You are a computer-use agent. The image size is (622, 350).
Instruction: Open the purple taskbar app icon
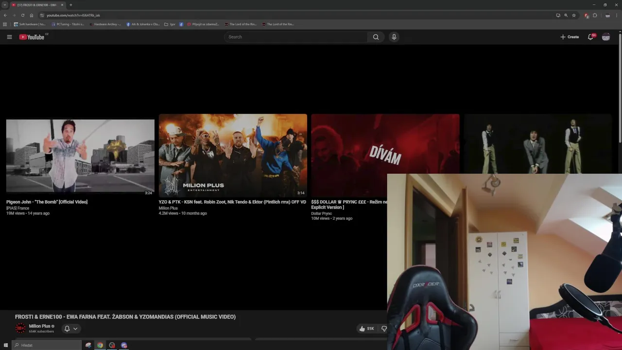point(124,345)
